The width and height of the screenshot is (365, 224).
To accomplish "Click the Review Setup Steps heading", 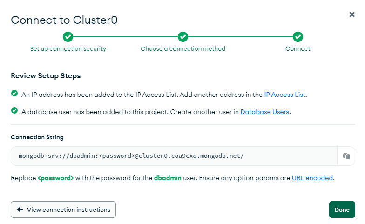I will tap(46, 75).
